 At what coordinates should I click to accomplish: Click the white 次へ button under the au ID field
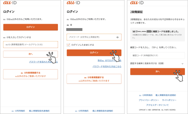[31, 54]
